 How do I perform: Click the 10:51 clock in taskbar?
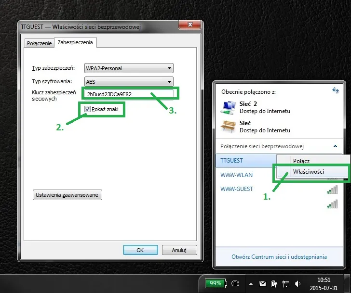pos(324,280)
